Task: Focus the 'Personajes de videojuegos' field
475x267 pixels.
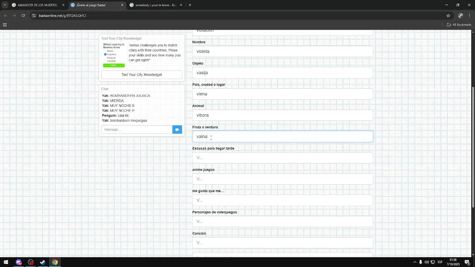Action: pos(282,221)
